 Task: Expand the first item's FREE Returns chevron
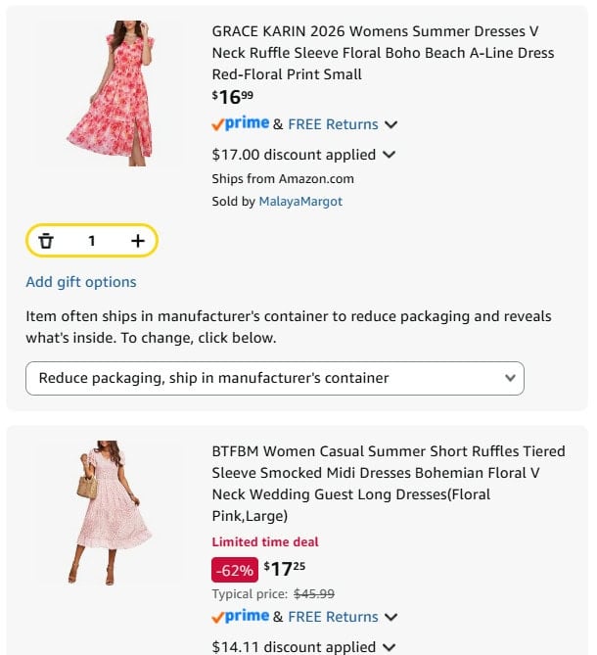point(390,124)
